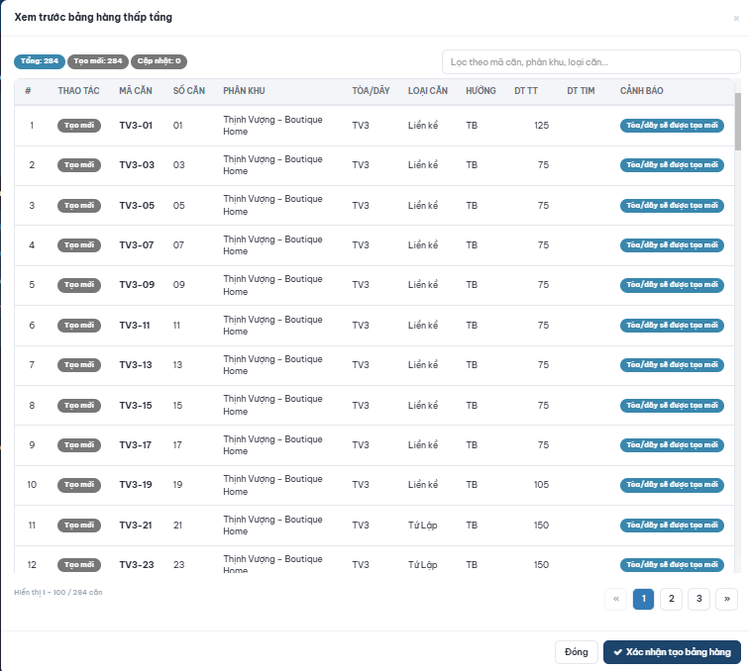
Task: Select current page 1 button
Action: point(643,599)
